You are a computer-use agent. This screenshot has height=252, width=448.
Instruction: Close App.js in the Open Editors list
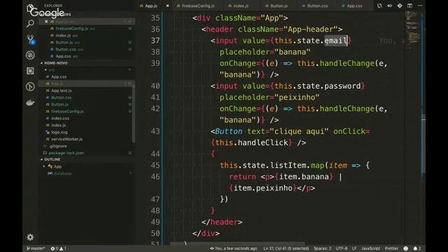point(46,22)
